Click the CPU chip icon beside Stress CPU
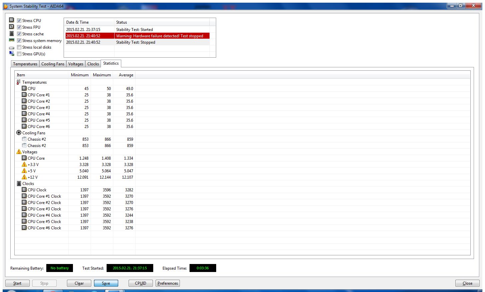The height and width of the screenshot is (292, 485). pyautogui.click(x=12, y=20)
